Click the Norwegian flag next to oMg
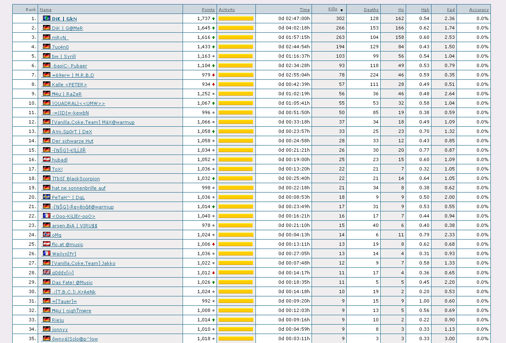This screenshot has width=506, height=343. coord(47,235)
